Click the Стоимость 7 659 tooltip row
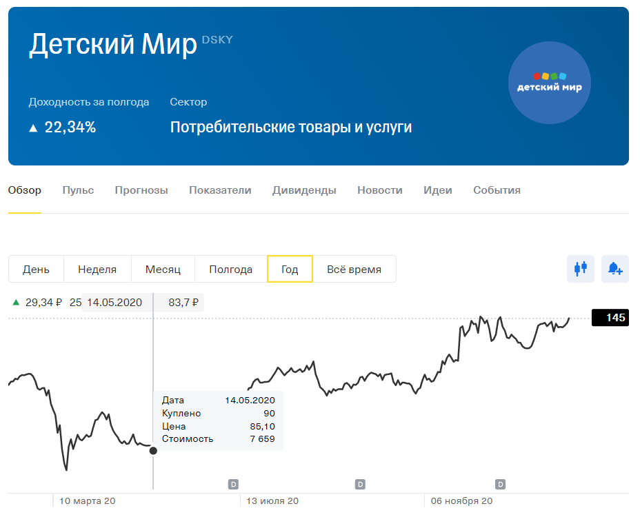The height and width of the screenshot is (515, 640). (219, 438)
